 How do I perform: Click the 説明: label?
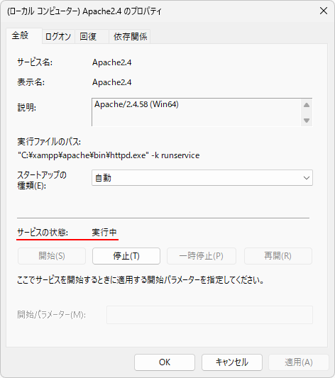click(x=27, y=108)
